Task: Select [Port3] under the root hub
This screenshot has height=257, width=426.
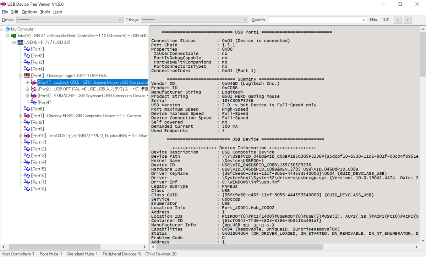Action: pyautogui.click(x=38, y=62)
